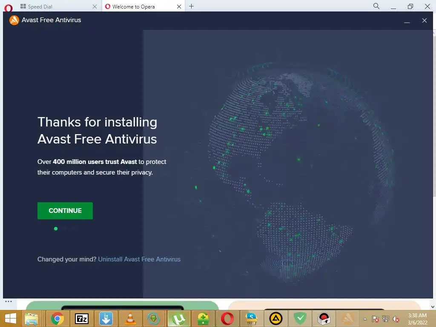The image size is (436, 327).
Task: Restore down the Opera window
Action: tap(410, 6)
